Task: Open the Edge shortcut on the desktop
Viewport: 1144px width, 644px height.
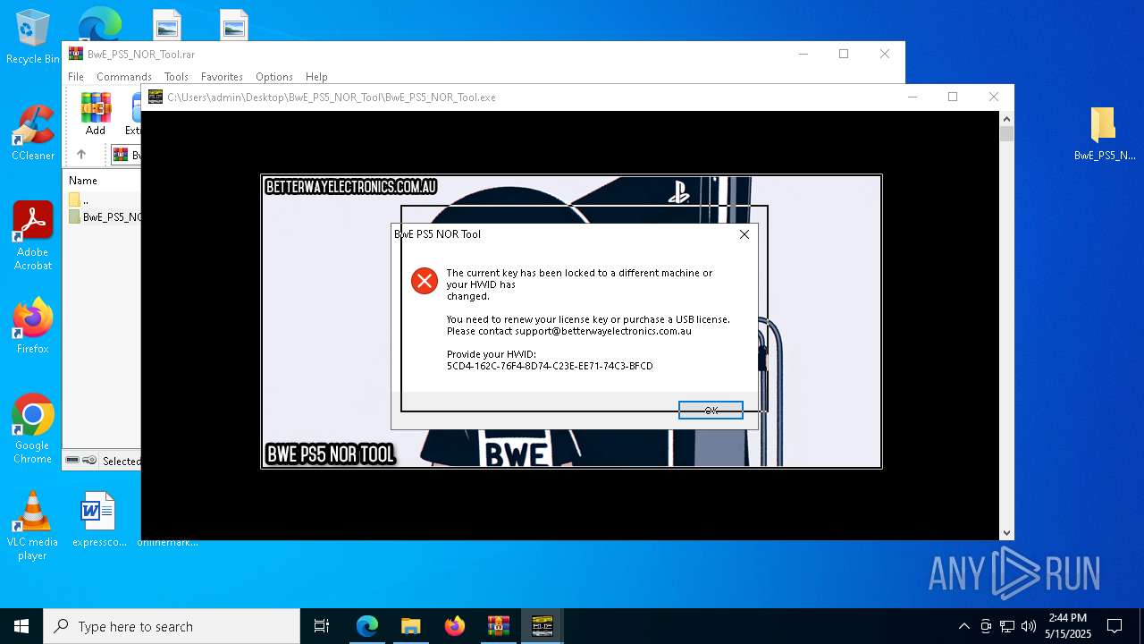Action: tap(100, 22)
